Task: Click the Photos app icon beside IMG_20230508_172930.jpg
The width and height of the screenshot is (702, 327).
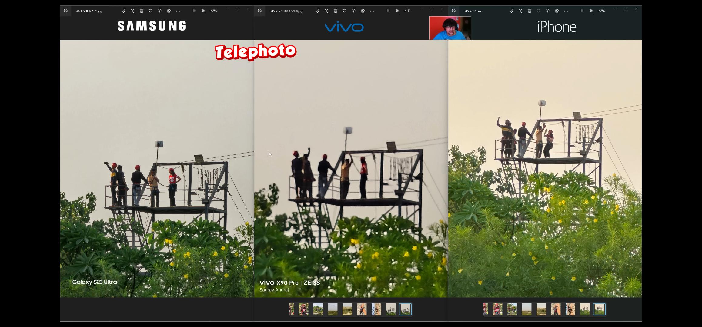Action: tap(260, 11)
